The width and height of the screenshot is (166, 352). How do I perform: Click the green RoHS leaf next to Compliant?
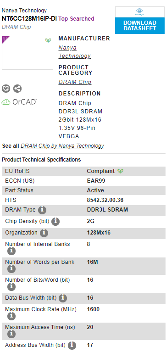pos(121,171)
